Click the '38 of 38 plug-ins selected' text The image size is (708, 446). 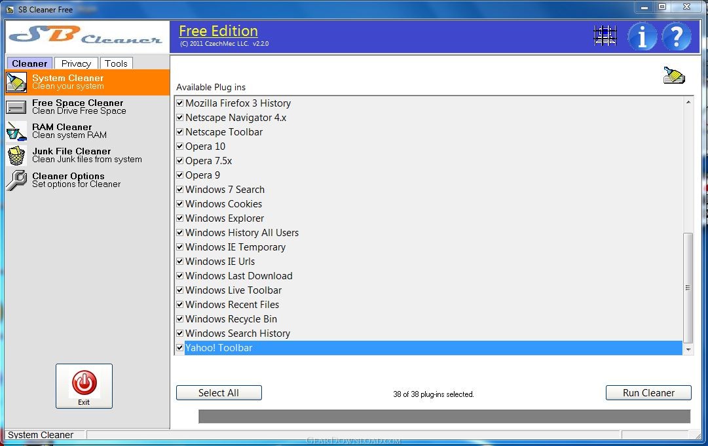pos(434,394)
